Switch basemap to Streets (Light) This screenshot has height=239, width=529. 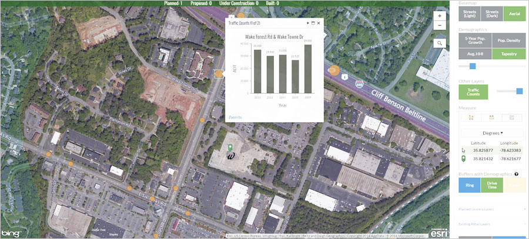point(470,14)
